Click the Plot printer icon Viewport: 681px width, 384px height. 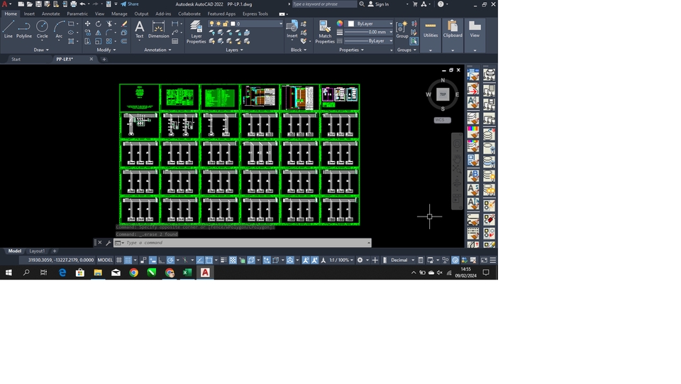tap(73, 4)
